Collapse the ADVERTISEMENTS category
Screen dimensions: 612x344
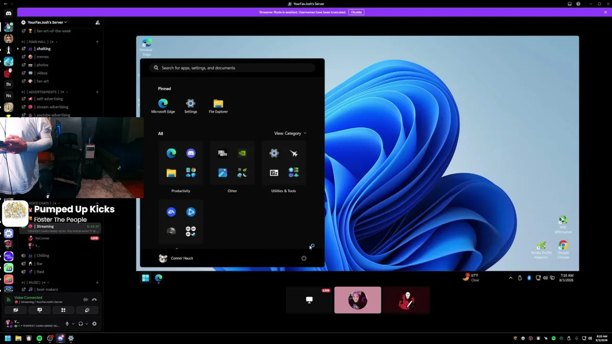pos(44,92)
